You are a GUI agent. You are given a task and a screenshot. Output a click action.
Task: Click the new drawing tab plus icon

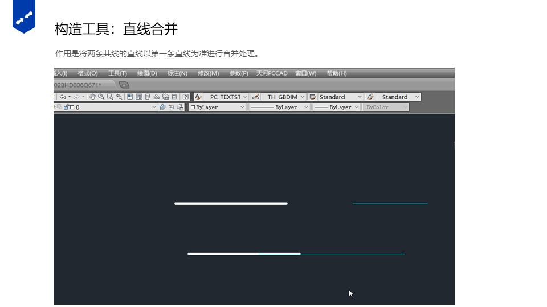124,85
